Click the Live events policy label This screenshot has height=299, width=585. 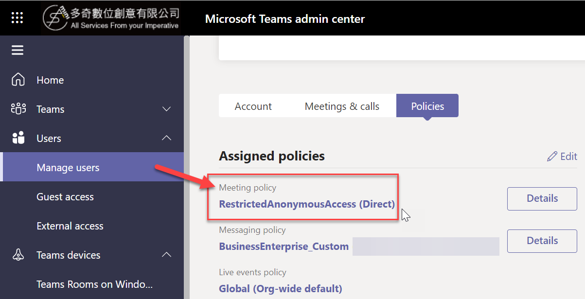(x=252, y=272)
